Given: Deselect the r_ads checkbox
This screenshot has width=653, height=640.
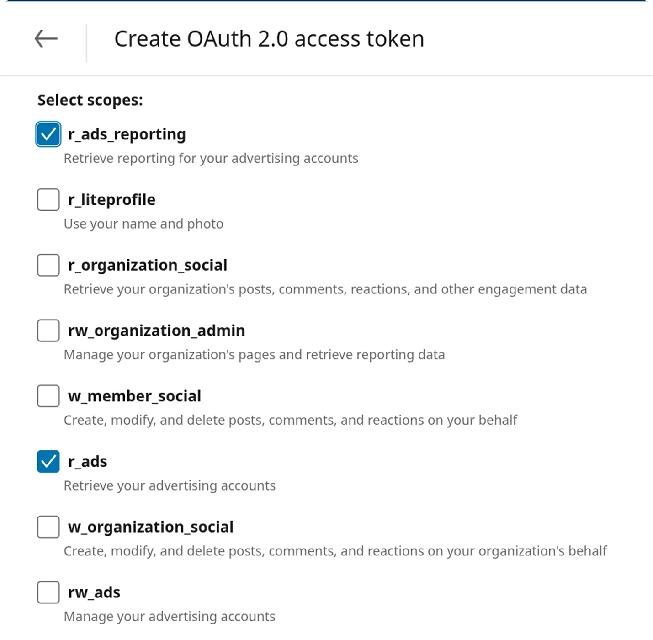Looking at the screenshot, I should (x=48, y=461).
